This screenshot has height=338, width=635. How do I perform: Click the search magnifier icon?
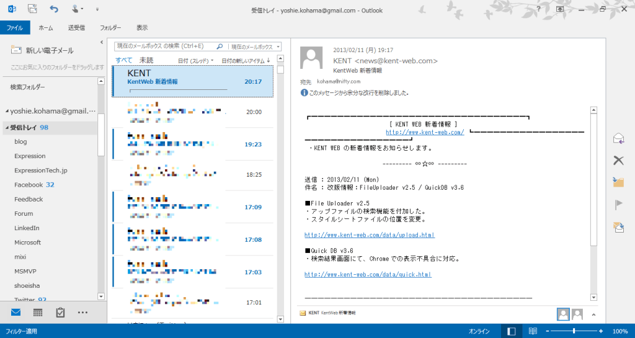pyautogui.click(x=220, y=47)
